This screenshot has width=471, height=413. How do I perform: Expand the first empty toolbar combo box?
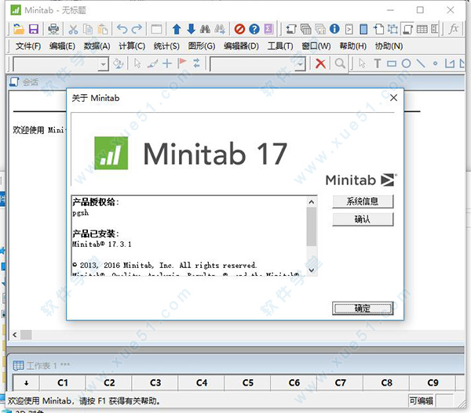pyautogui.click(x=104, y=63)
